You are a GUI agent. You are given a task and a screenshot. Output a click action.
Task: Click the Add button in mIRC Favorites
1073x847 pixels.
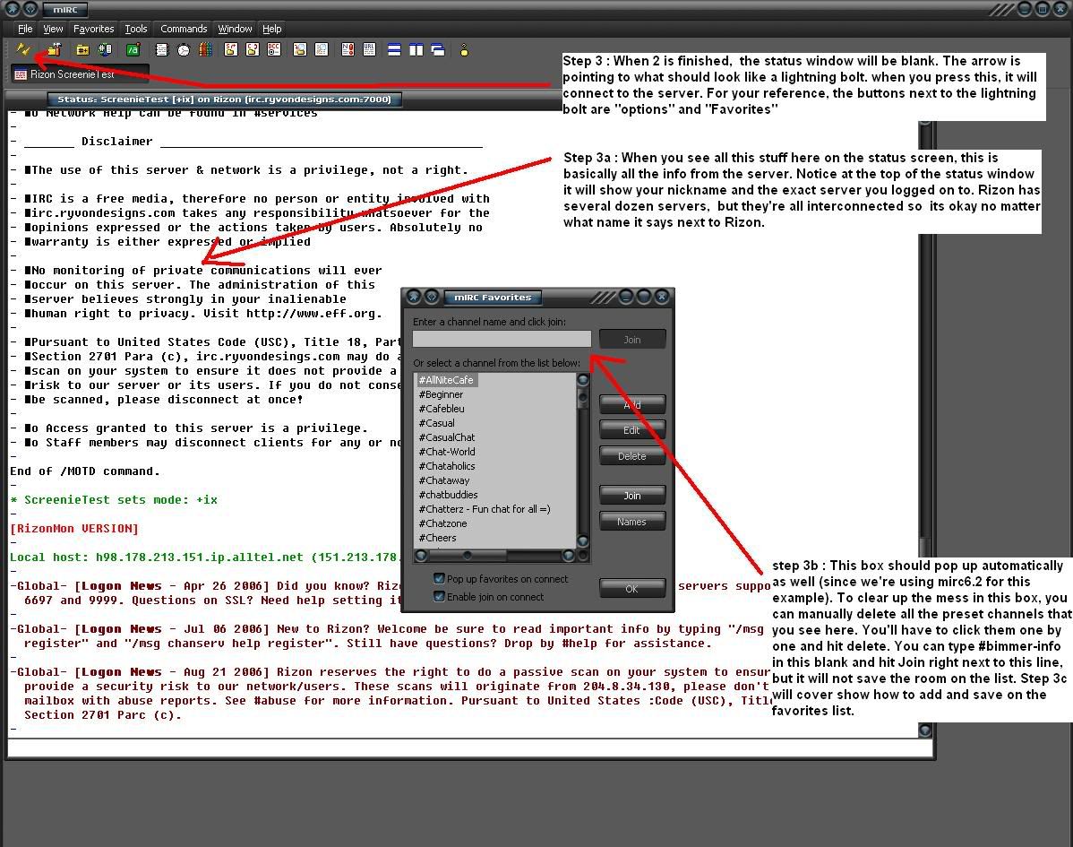pyautogui.click(x=632, y=404)
